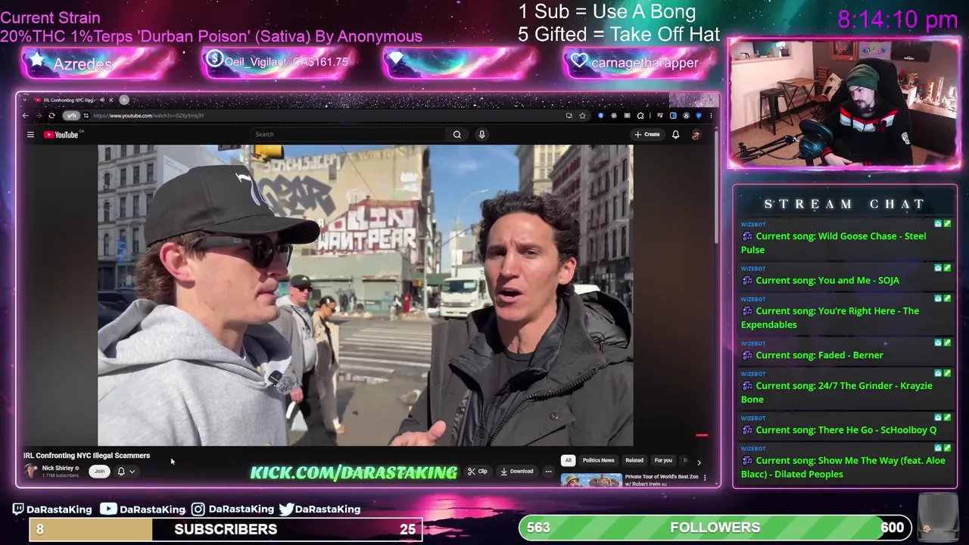Open the YouTube account avatar menu
The height and width of the screenshot is (545, 969).
click(696, 135)
